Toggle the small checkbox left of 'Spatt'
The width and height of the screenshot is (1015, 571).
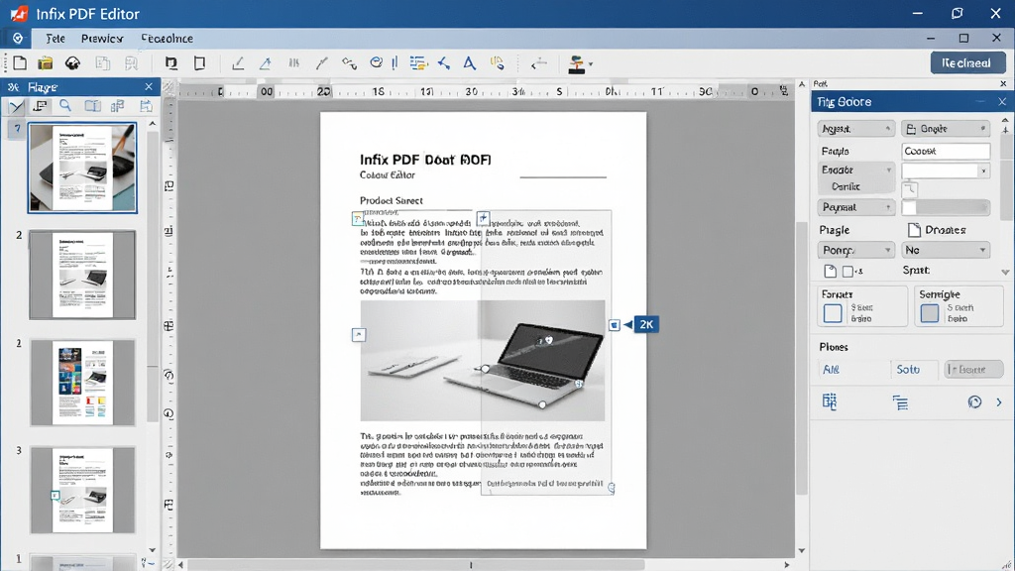[x=847, y=272]
